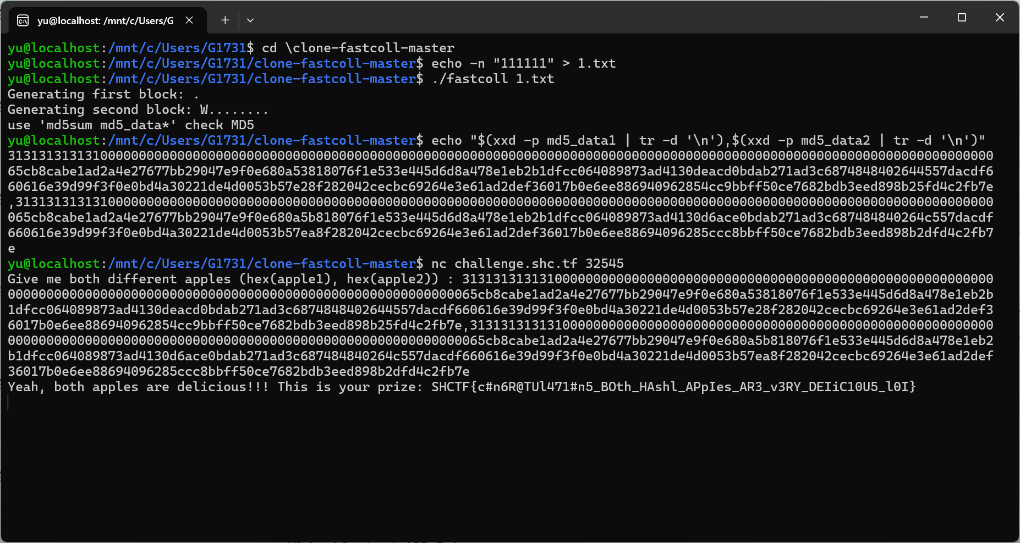This screenshot has width=1020, height=543.
Task: Click the 'use md5sum md5_data*' hint line
Action: coord(130,125)
